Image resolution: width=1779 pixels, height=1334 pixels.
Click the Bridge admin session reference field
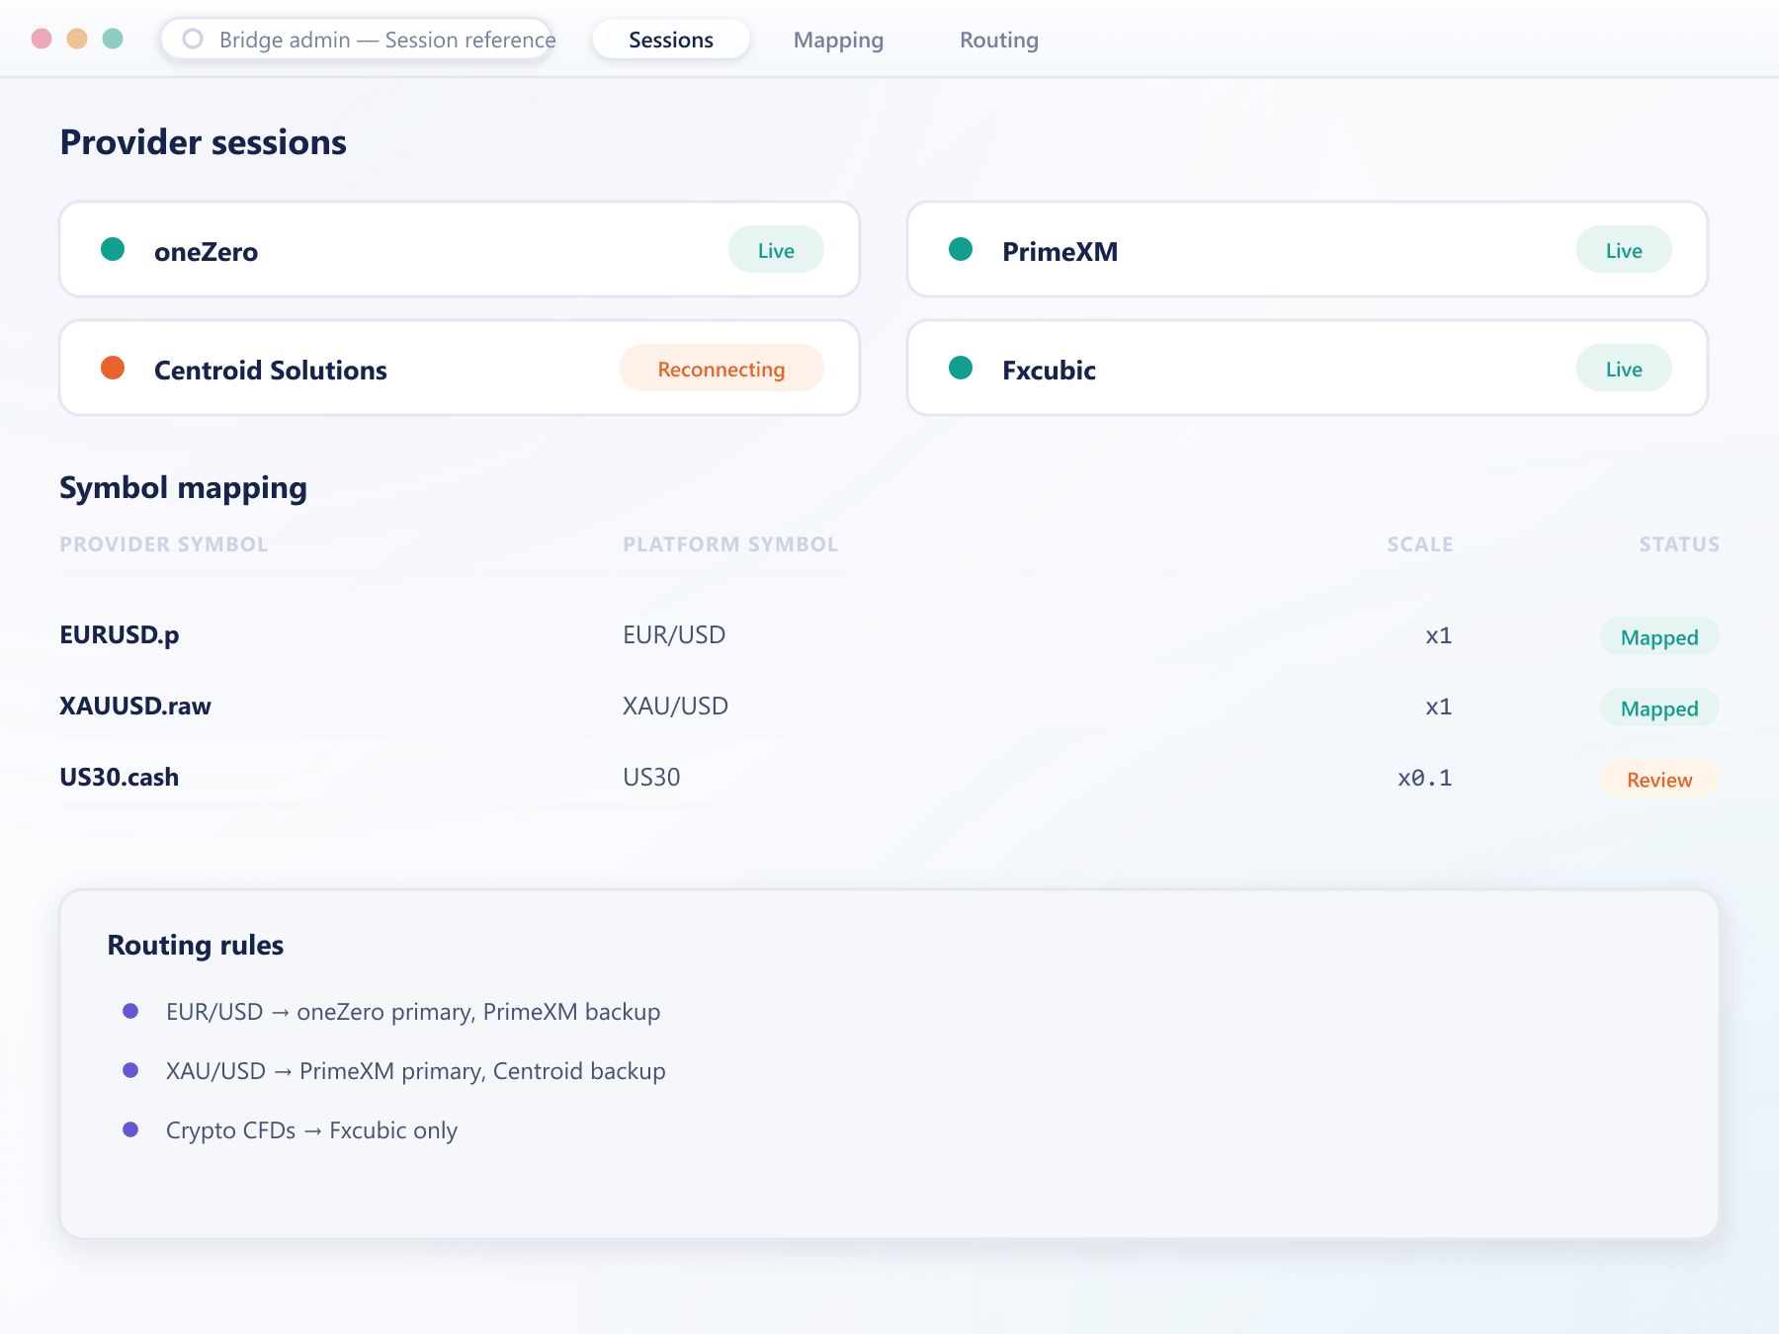pos(357,40)
